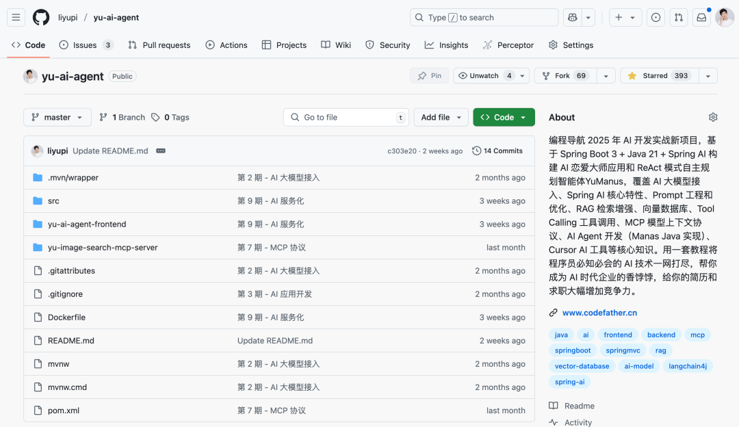Image resolution: width=739 pixels, height=427 pixels.
Task: Open the www.codefather.cn link
Action: pyautogui.click(x=599, y=313)
